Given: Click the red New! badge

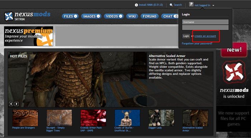Looking at the screenshot, I should coord(234,50).
